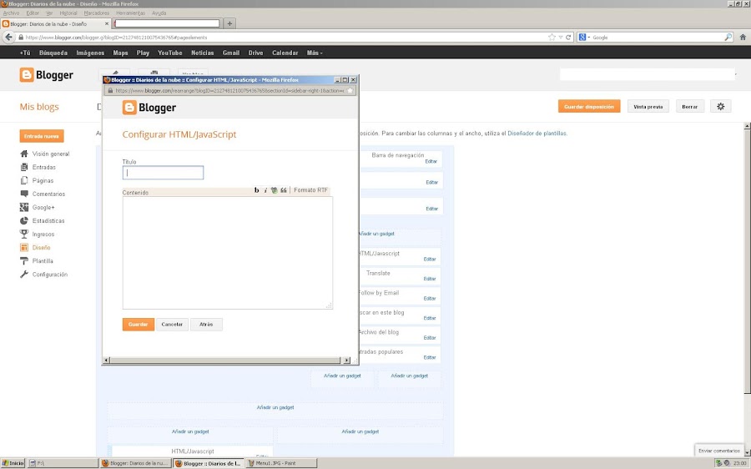751x469 pixels.
Task: Open Diseñador de plantillas link
Action: [x=537, y=134]
